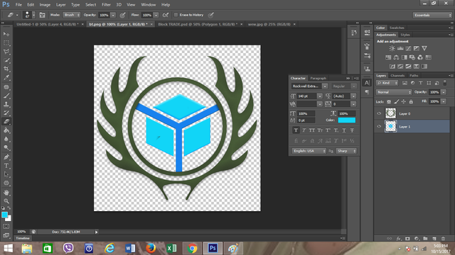This screenshot has height=255, width=455.
Task: Open the Filter menu
Action: pos(106,5)
